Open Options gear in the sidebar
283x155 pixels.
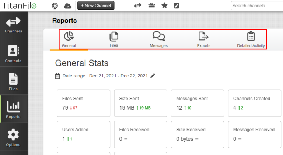tap(13, 137)
